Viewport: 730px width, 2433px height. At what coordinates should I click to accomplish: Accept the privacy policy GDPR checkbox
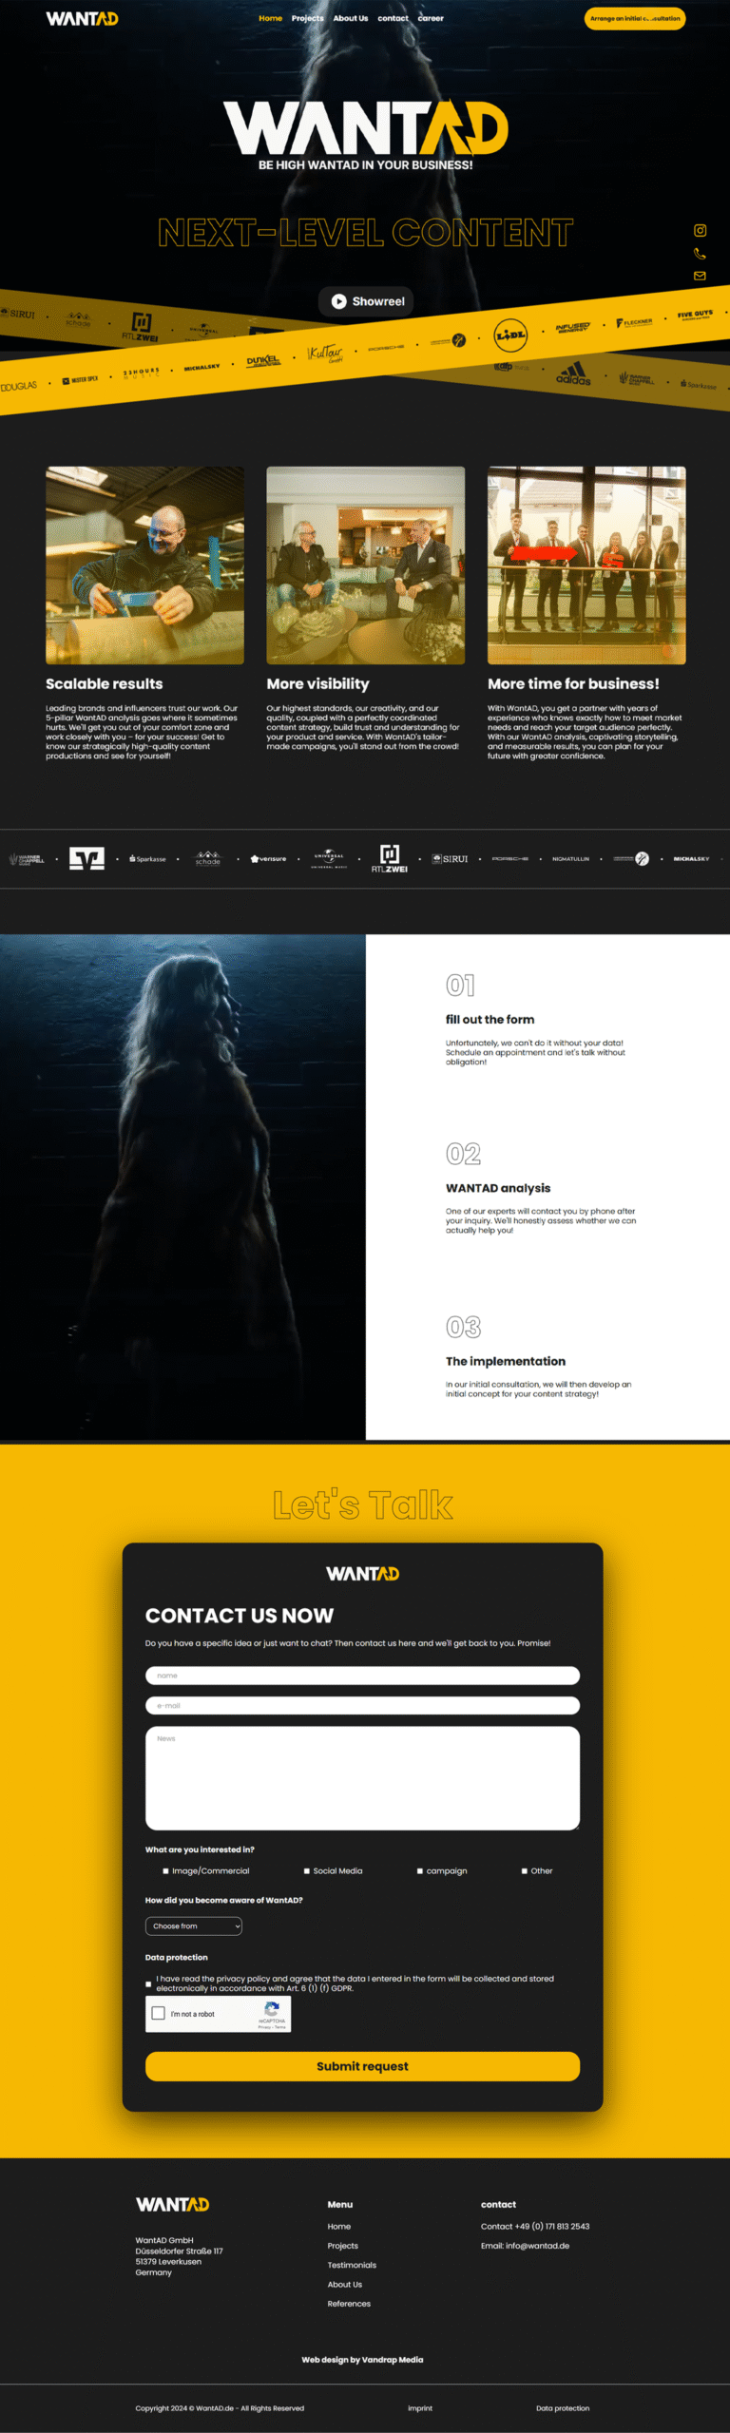tap(148, 1984)
